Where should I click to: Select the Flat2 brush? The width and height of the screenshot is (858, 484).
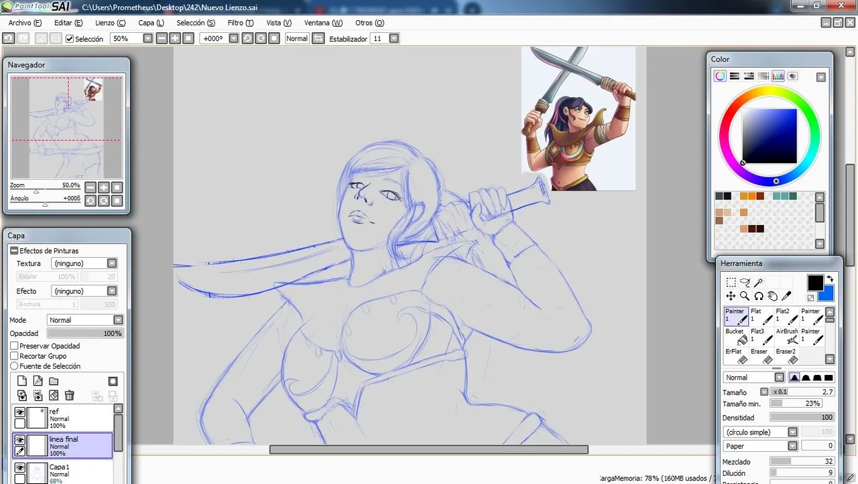coord(787,316)
